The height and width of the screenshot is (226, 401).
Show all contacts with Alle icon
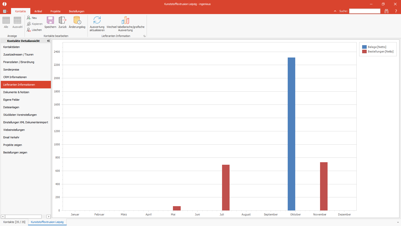tap(6, 20)
